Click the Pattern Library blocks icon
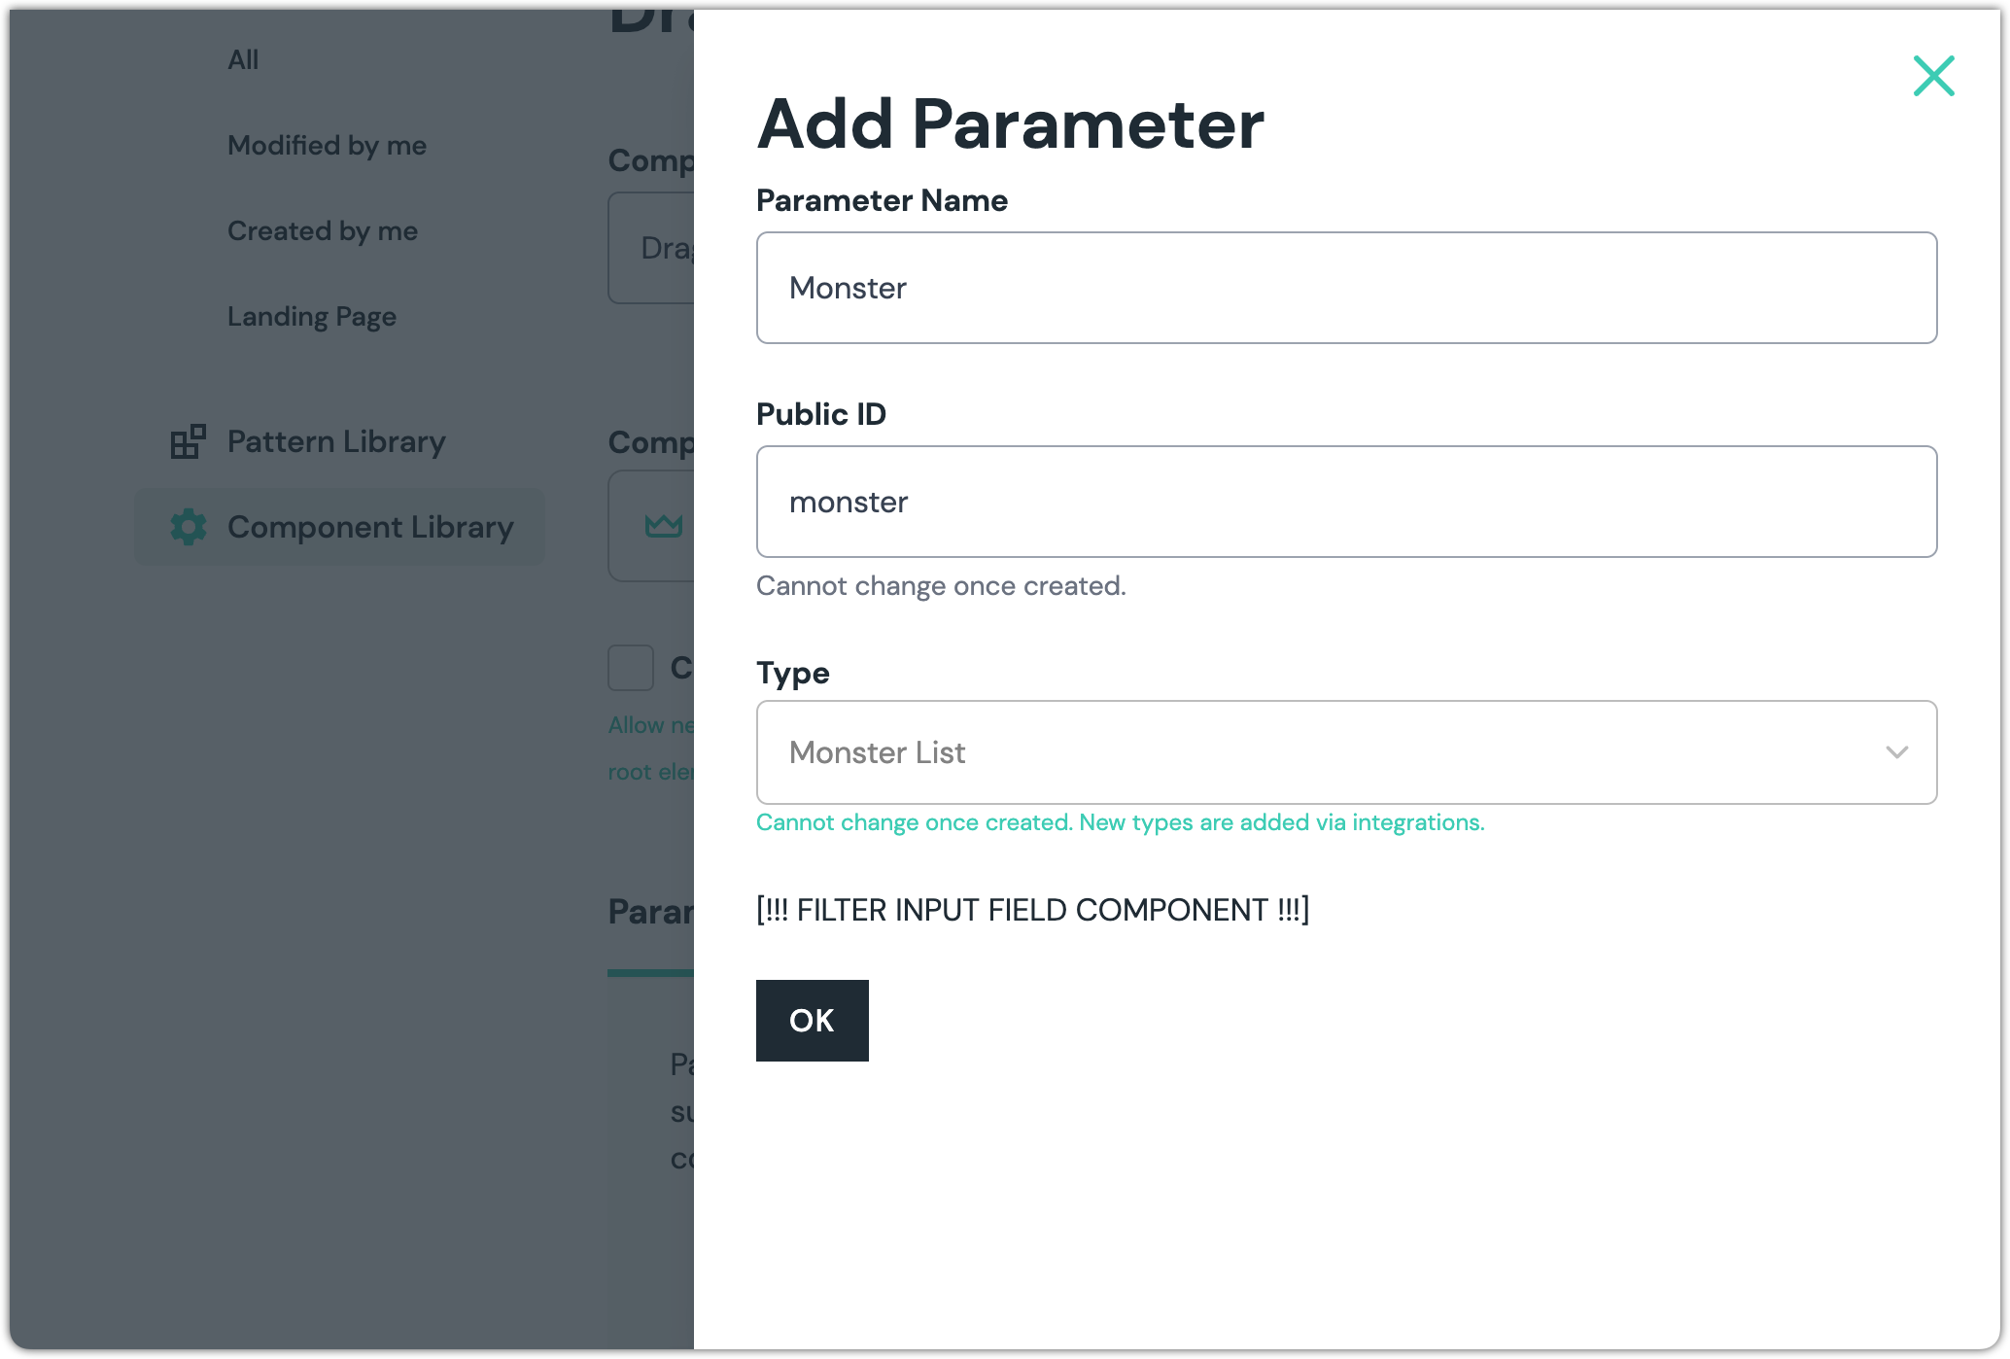Image resolution: width=2010 pixels, height=1359 pixels. click(189, 441)
